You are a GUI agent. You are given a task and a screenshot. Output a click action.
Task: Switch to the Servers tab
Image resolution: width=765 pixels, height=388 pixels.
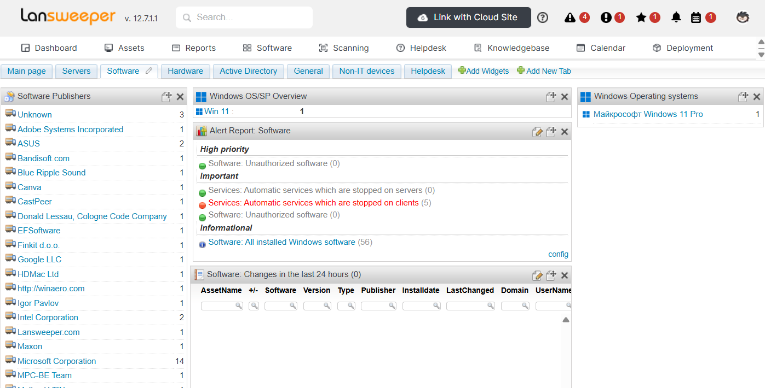pos(76,71)
